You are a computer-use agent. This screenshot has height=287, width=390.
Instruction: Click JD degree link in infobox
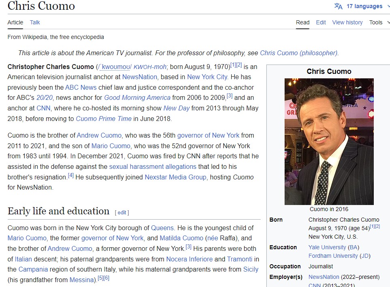[365, 256]
